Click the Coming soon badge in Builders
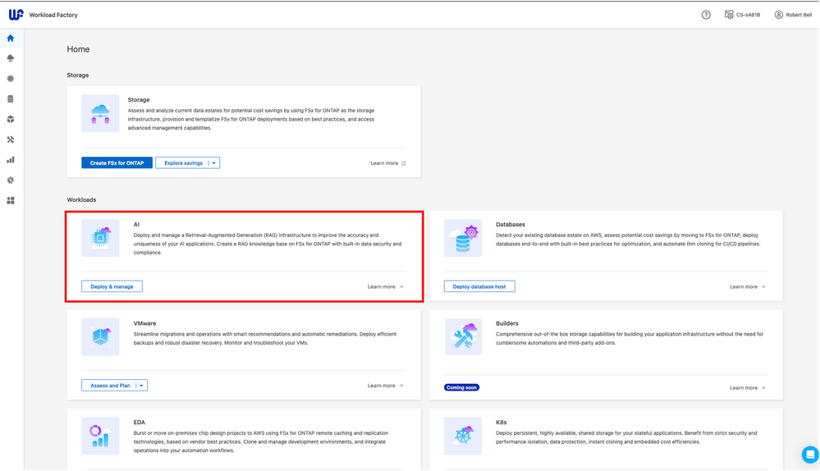Screen dimensions: 820x471 462,387
